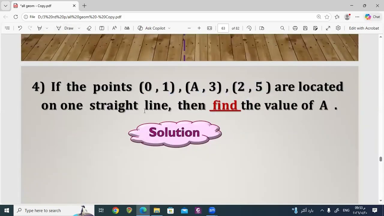Open the notification center
This screenshot has width=384, height=216.
coord(375,210)
